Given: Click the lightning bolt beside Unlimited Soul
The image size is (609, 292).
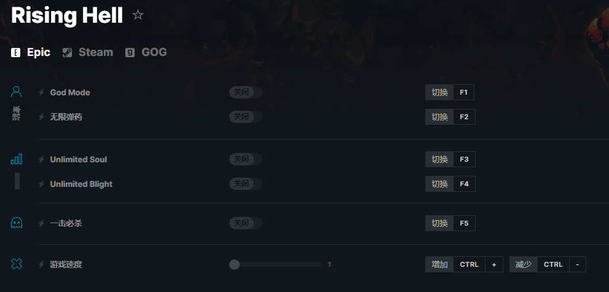Looking at the screenshot, I should click(42, 160).
